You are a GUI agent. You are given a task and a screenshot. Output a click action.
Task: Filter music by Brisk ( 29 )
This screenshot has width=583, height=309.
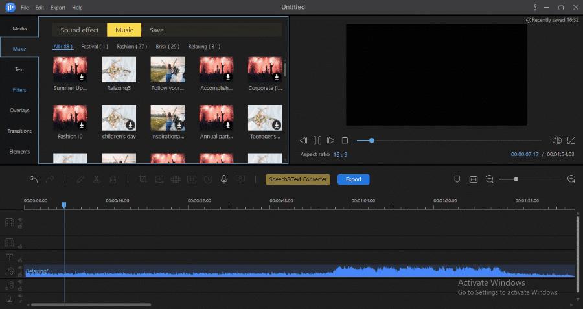(168, 47)
